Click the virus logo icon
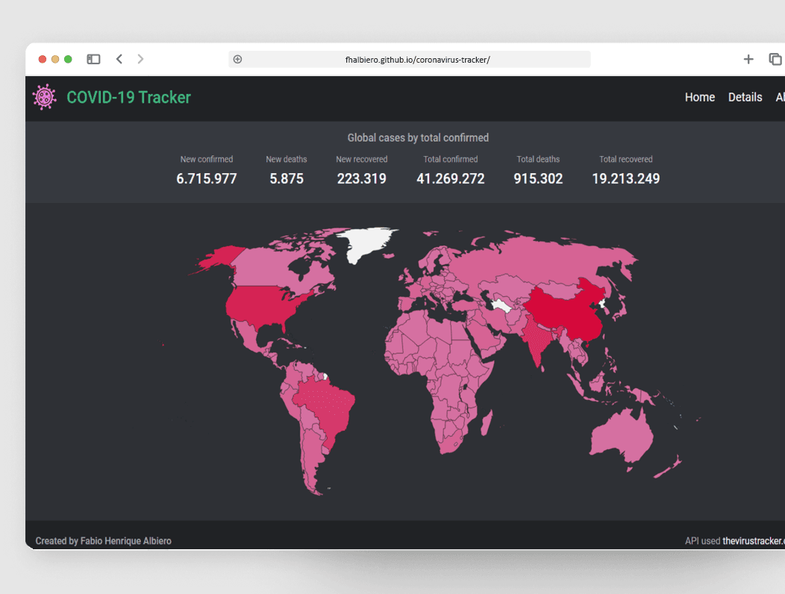 point(43,97)
